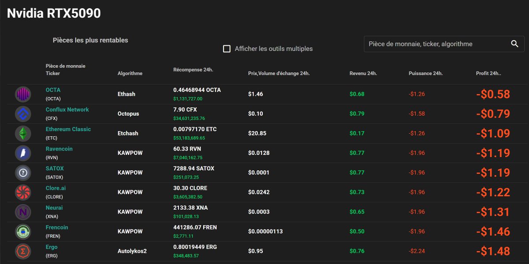The width and height of the screenshot is (529, 264).
Task: Click the Frencoin frog logo icon
Action: tap(23, 232)
